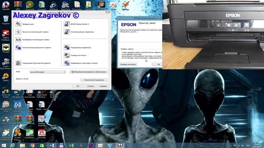The height and width of the screenshot is (148, 264).
Task: Select the Total Commander desktop shortcut
Action: (30, 94)
